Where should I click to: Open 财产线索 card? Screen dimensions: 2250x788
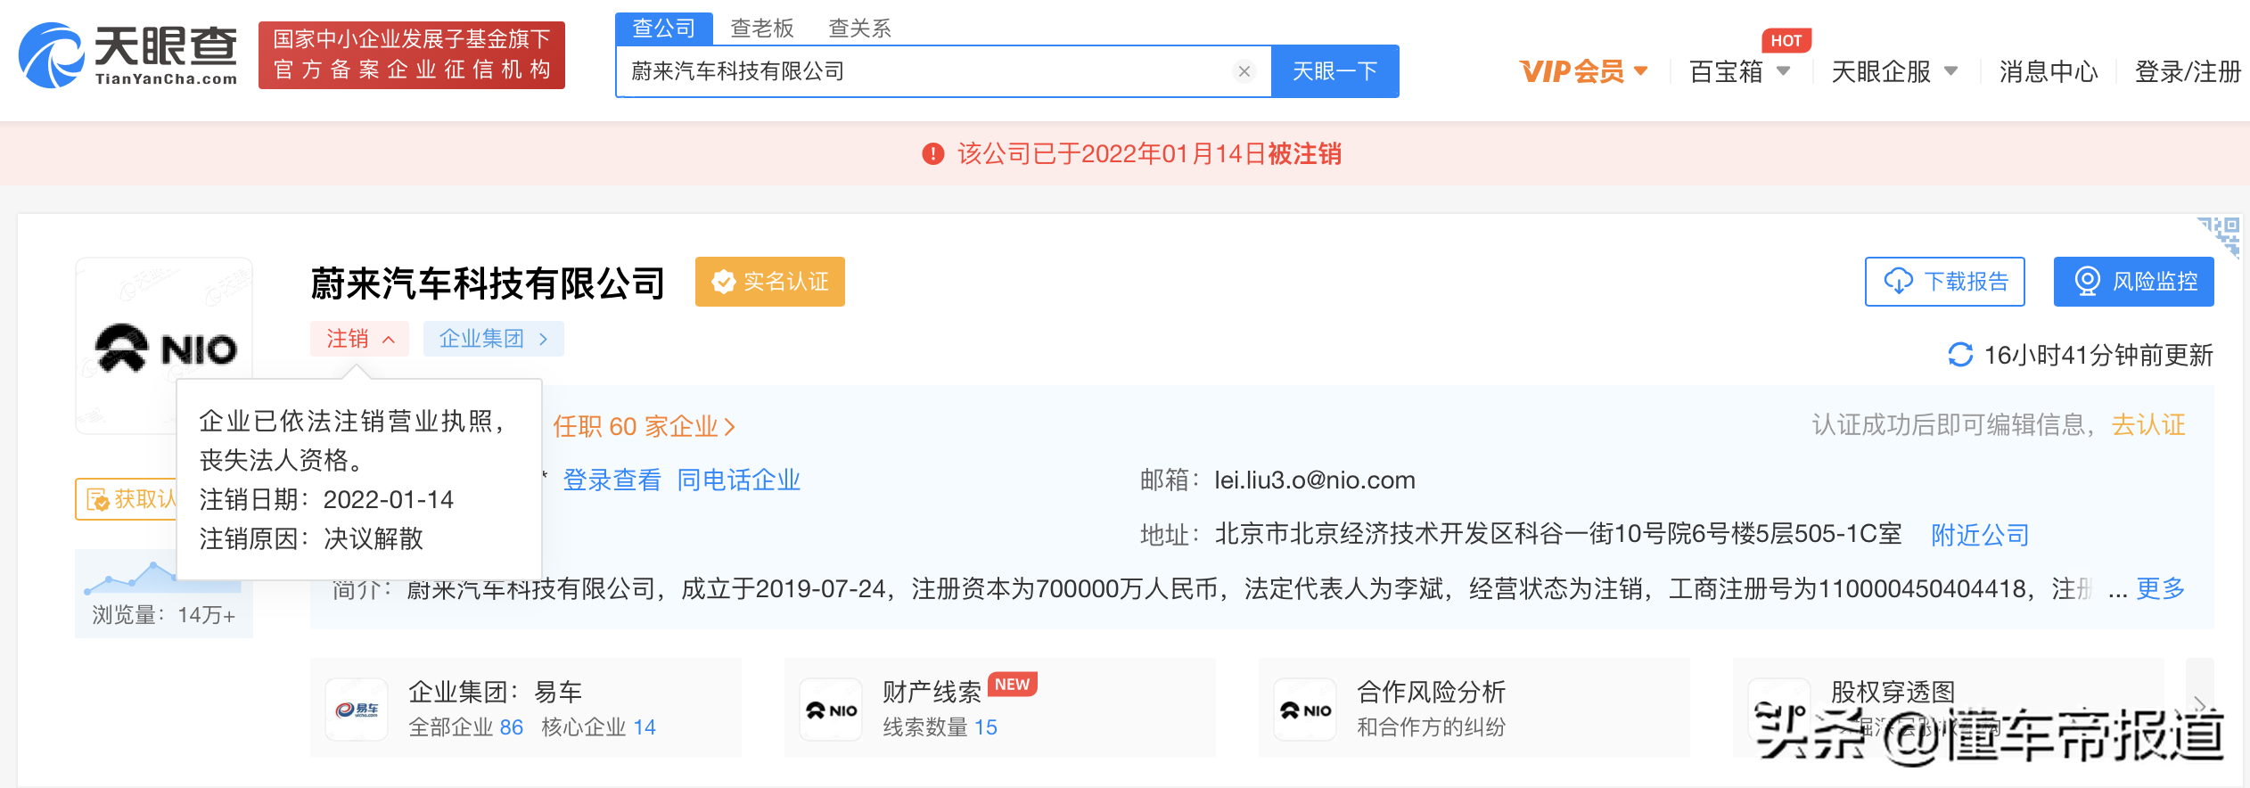tap(1000, 708)
